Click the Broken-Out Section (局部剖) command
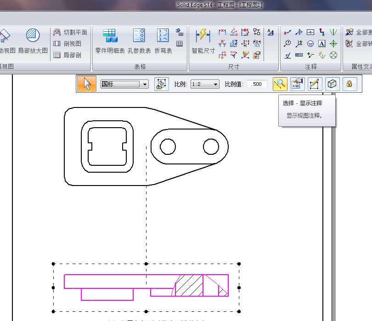 (x=68, y=55)
